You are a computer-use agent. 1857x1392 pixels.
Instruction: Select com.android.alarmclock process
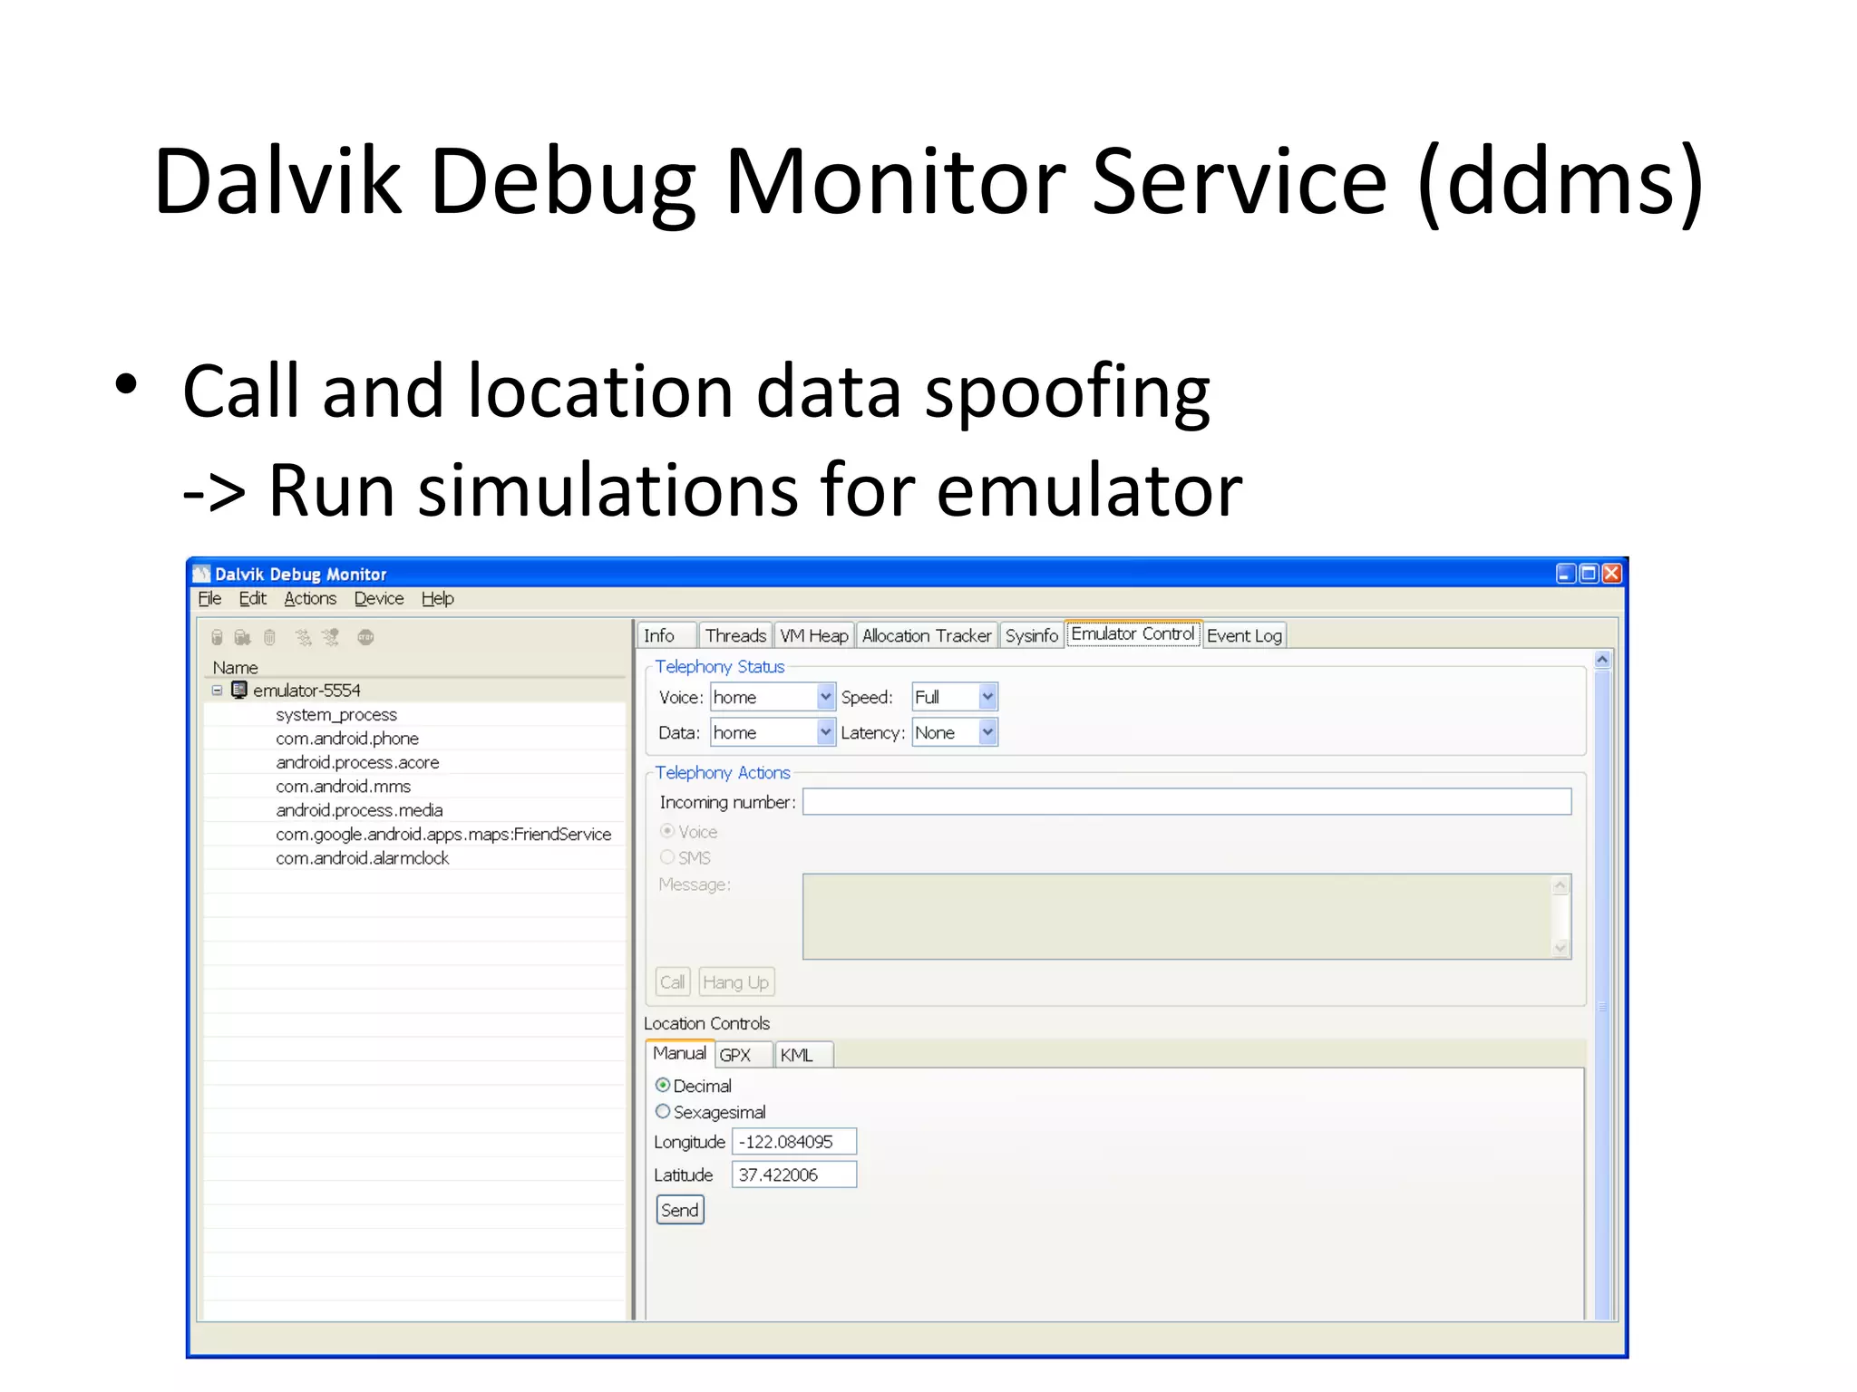[363, 858]
